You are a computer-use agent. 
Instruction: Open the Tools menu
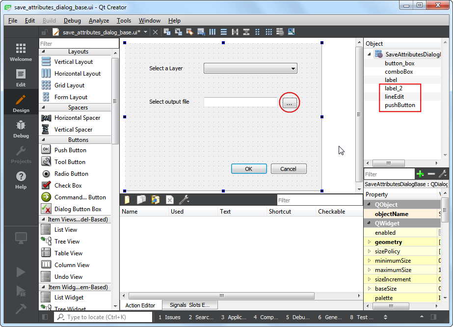point(124,21)
